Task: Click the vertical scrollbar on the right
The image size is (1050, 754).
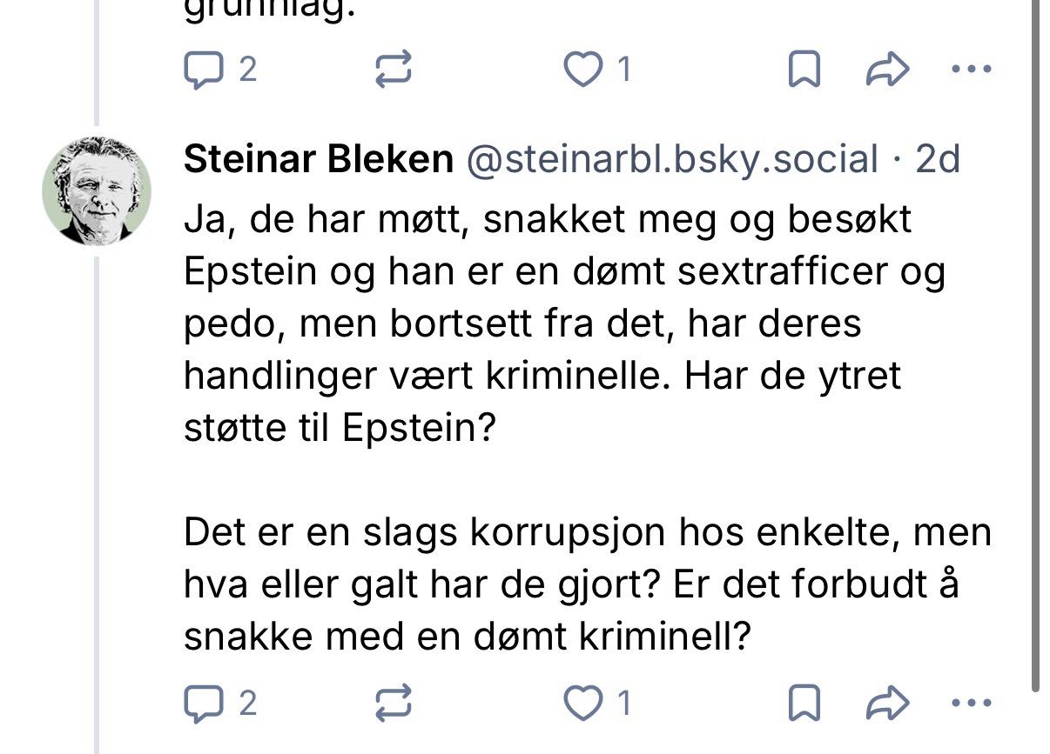Action: [x=1035, y=348]
